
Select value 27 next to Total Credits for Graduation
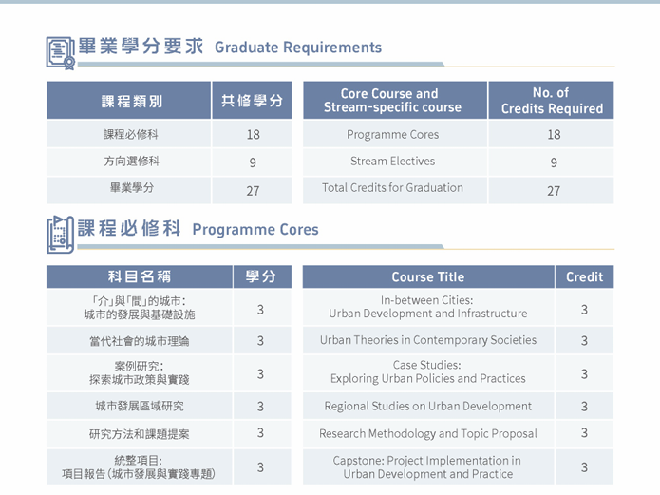[551, 190]
